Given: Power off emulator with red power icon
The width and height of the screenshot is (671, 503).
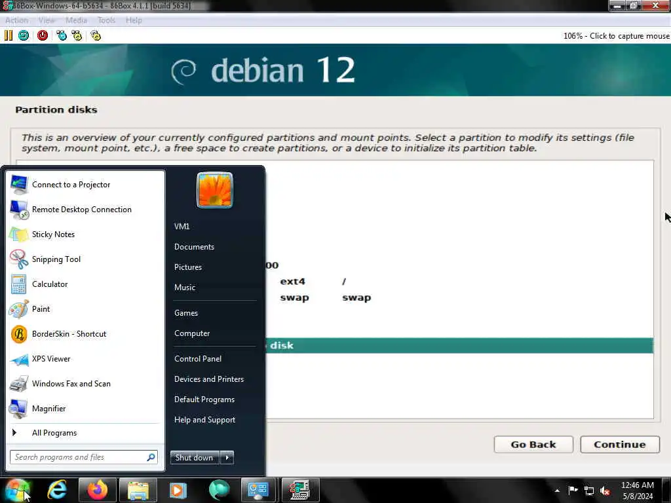Looking at the screenshot, I should click(x=43, y=35).
